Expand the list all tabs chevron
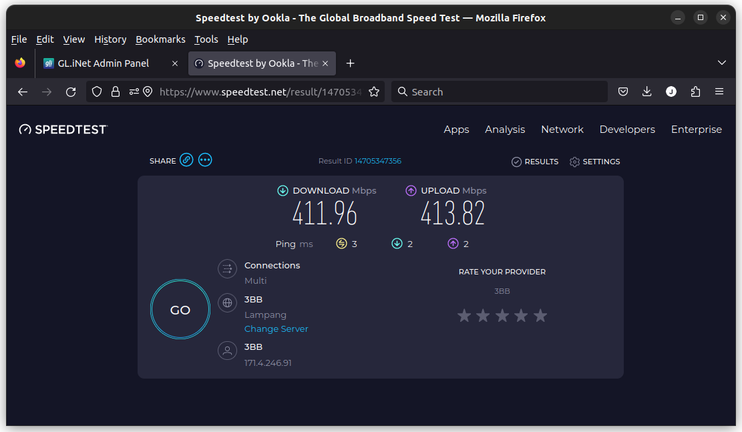742x432 pixels. click(722, 63)
